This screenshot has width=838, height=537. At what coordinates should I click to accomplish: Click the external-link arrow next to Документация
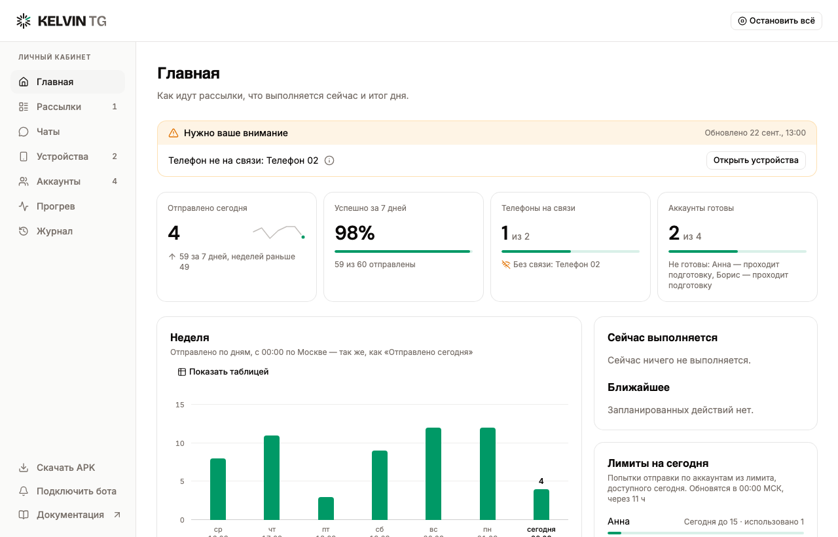pyautogui.click(x=117, y=515)
